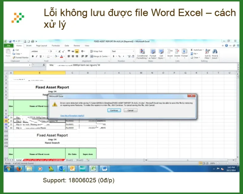
Task: Click Continue in the error dialog
Action: pyautogui.click(x=114, y=110)
